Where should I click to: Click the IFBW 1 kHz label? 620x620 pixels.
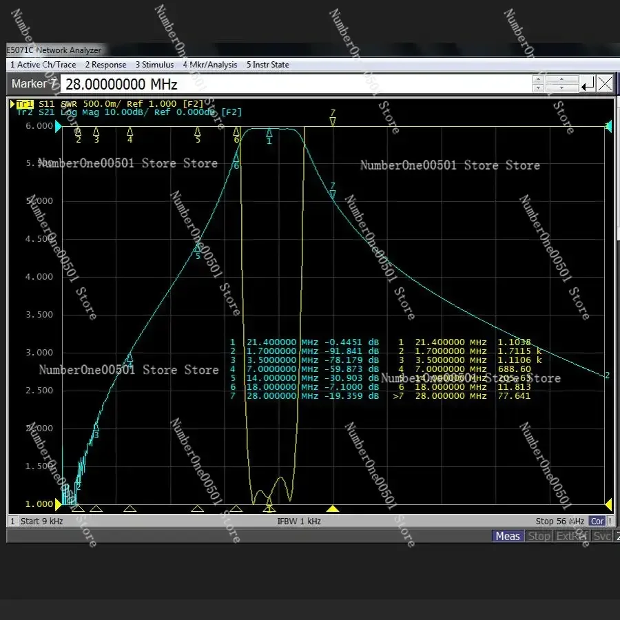click(x=299, y=521)
